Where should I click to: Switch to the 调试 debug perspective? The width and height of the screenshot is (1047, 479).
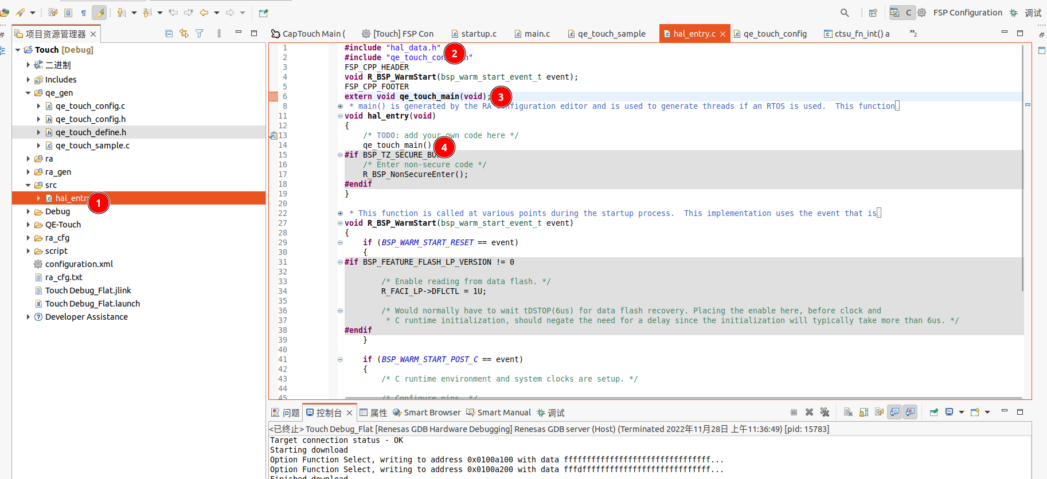coord(1026,13)
